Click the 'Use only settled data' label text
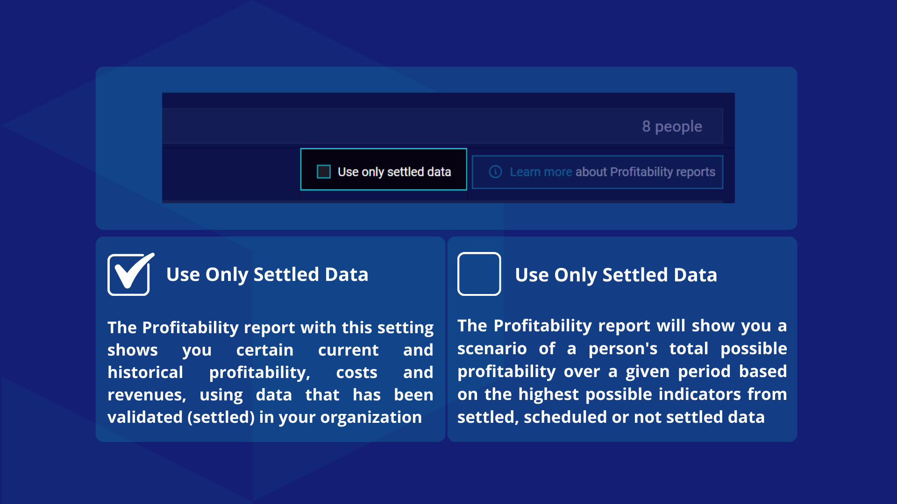Screen dimensions: 897x504 tap(394, 172)
